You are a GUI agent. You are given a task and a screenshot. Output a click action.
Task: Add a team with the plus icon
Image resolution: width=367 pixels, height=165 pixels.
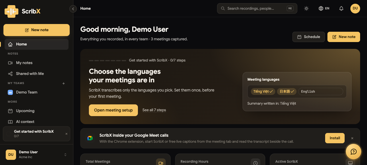(64, 84)
